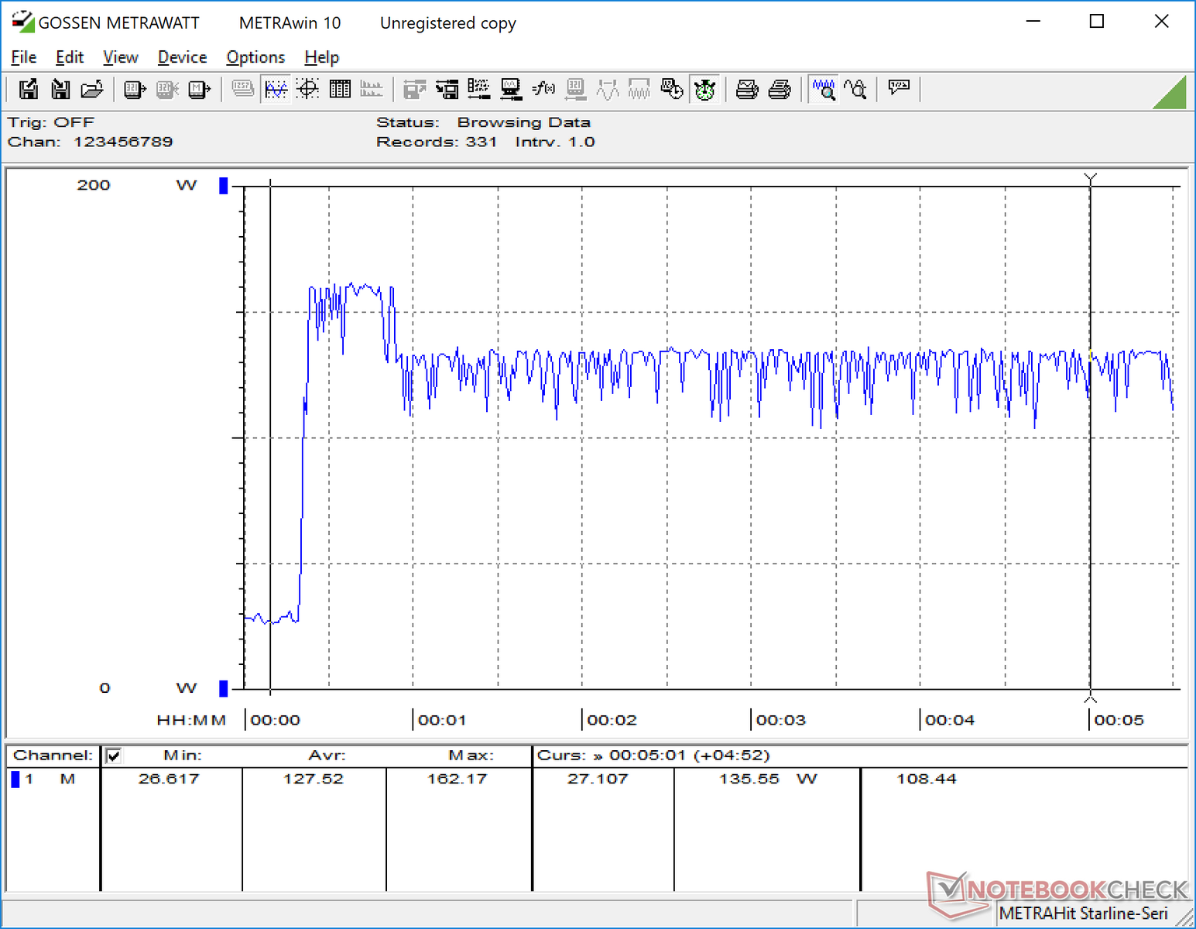Expand the View menu
The width and height of the screenshot is (1196, 929).
click(x=120, y=57)
